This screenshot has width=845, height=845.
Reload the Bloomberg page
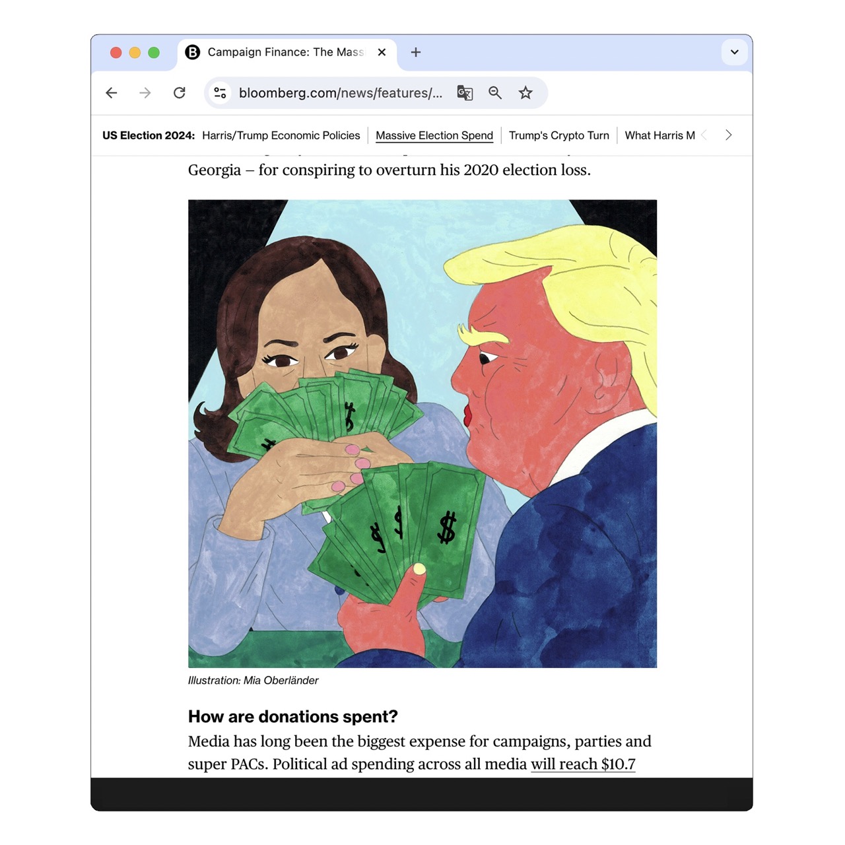coord(180,93)
